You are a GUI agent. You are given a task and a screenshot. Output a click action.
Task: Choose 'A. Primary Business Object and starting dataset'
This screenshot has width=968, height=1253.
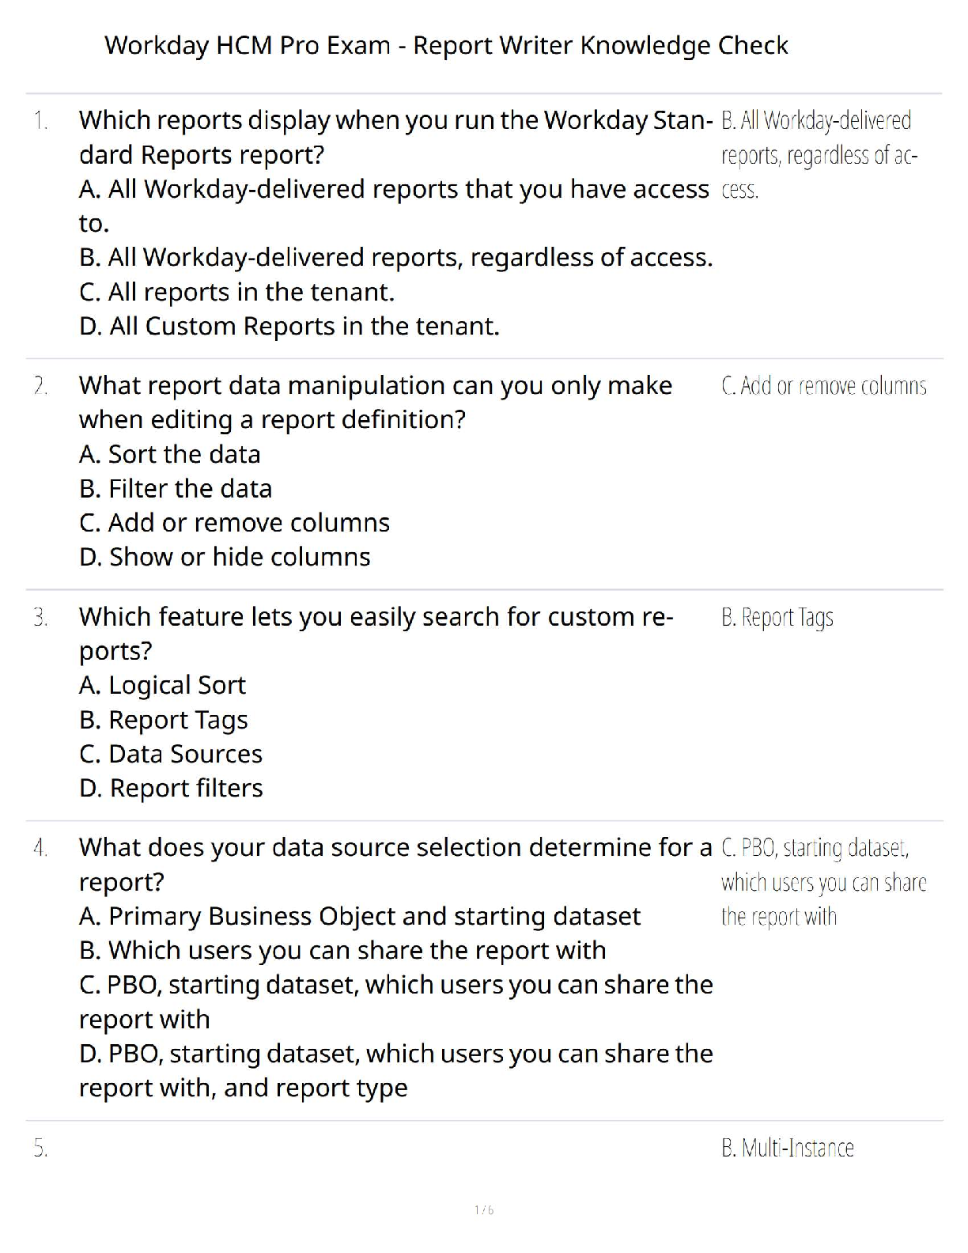360,916
